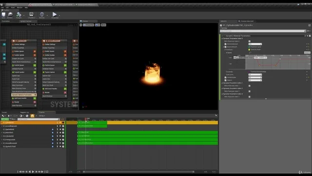Add module to Particle Update in 01_CylinderAdd
312x176 pixels.
35,72
